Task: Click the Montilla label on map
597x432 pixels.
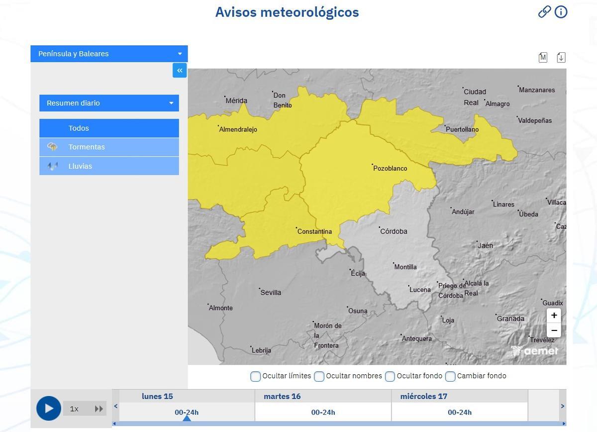Action: (x=405, y=267)
